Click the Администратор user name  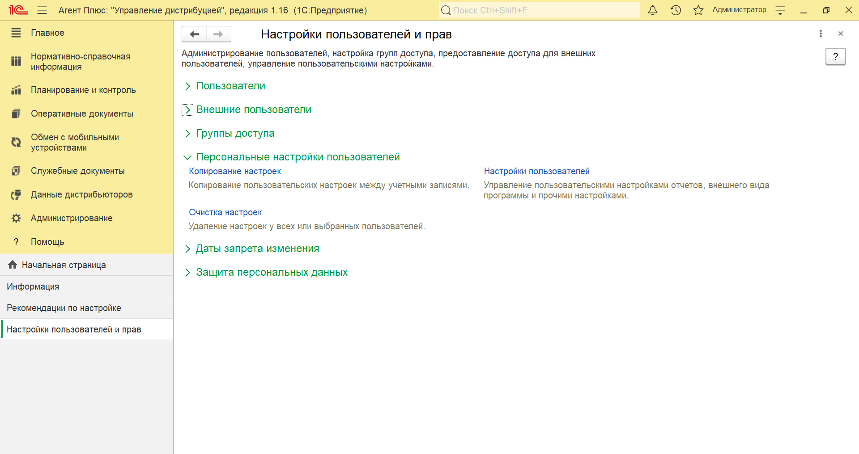pyautogui.click(x=739, y=10)
